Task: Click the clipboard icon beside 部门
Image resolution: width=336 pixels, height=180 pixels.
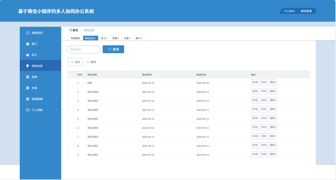Action: click(28, 44)
